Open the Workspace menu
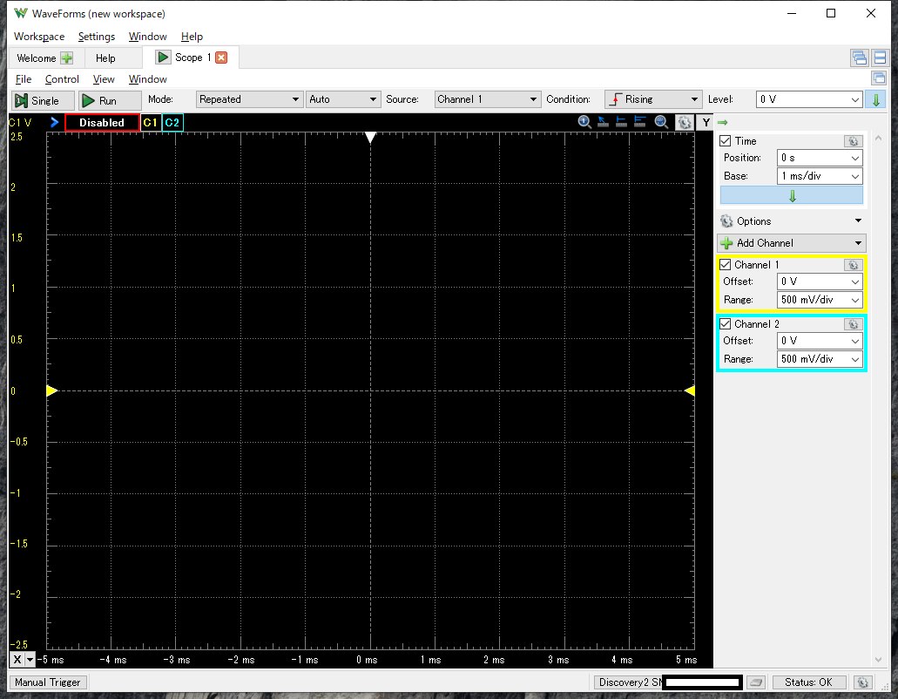898x699 pixels. click(39, 37)
